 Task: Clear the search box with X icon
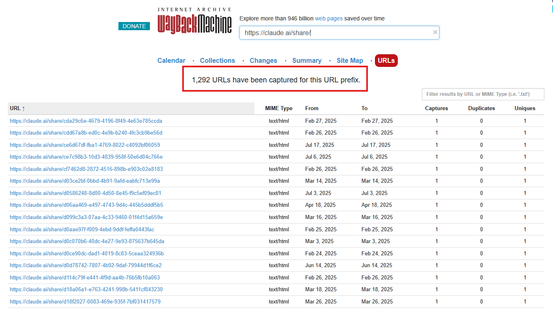click(435, 32)
